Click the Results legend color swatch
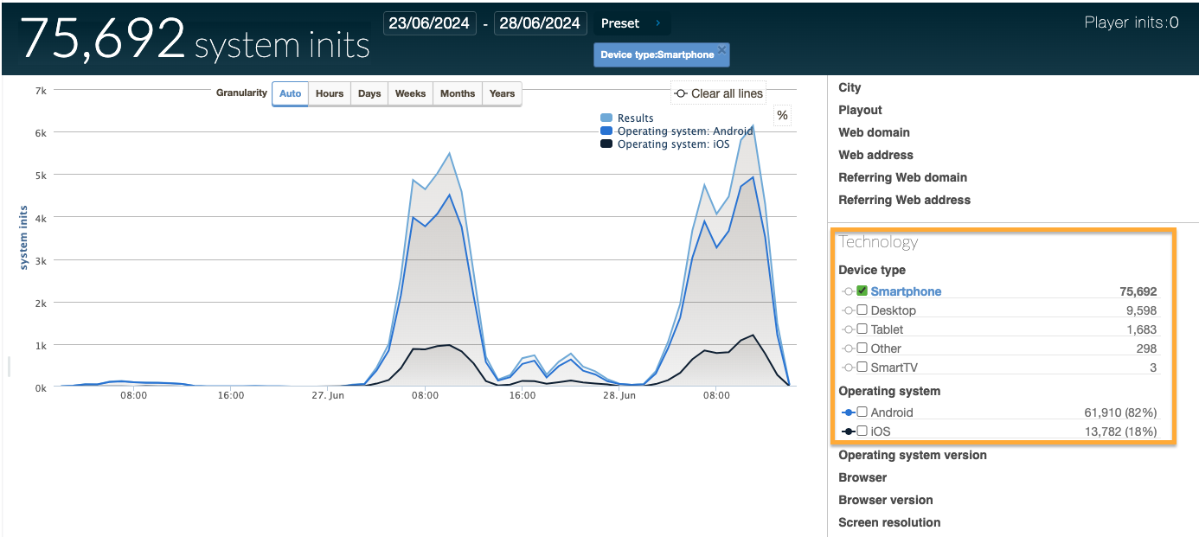 [x=606, y=118]
